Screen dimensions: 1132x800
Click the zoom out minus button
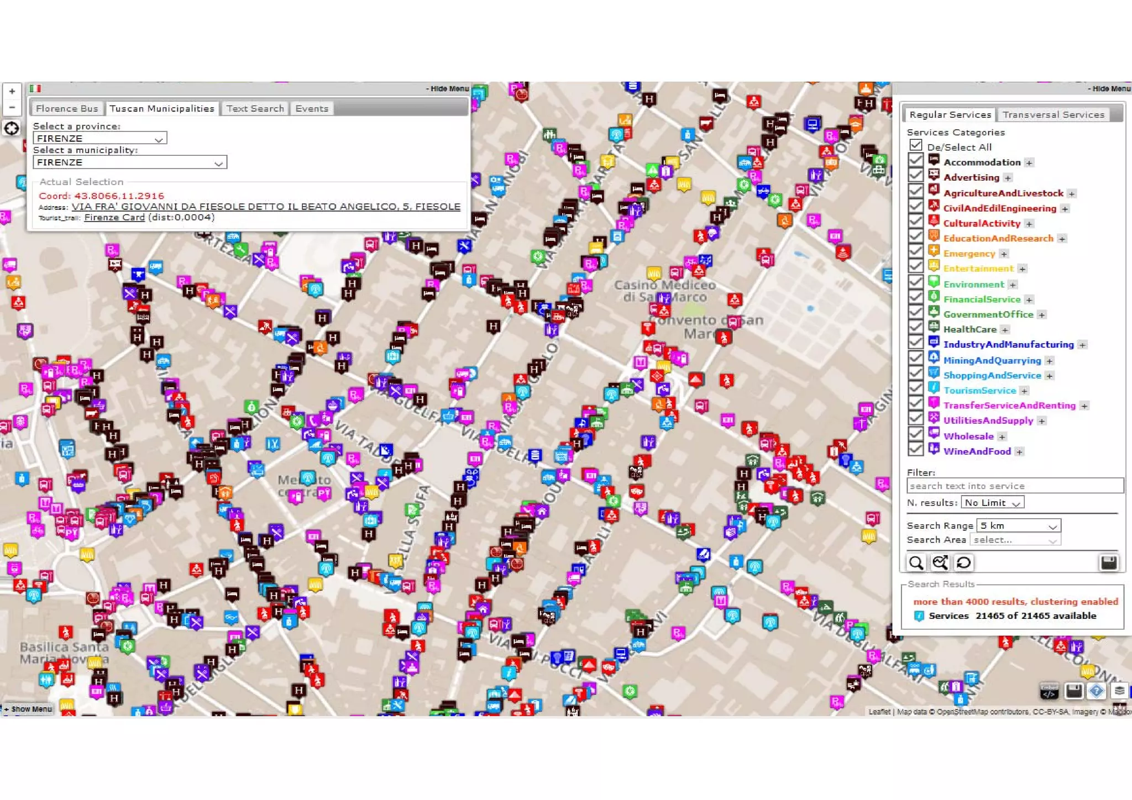(12, 107)
